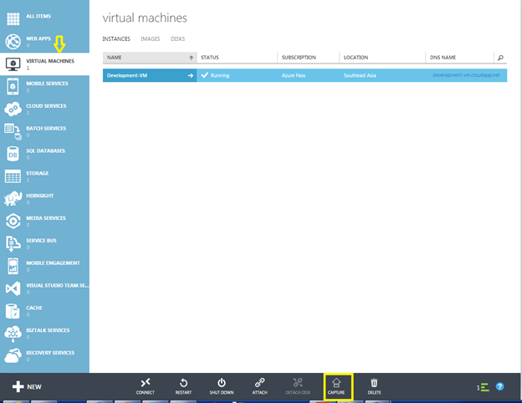Select the Cloud Services gear-cloud icon
Viewport: 522px width, 403px height.
tap(13, 109)
